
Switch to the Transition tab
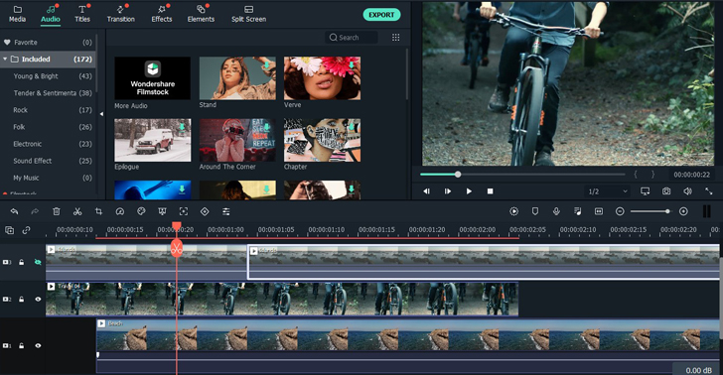click(121, 14)
